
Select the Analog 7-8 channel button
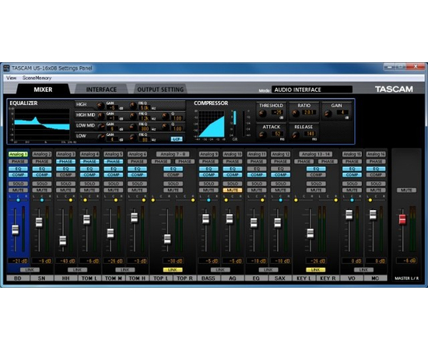(x=173, y=154)
